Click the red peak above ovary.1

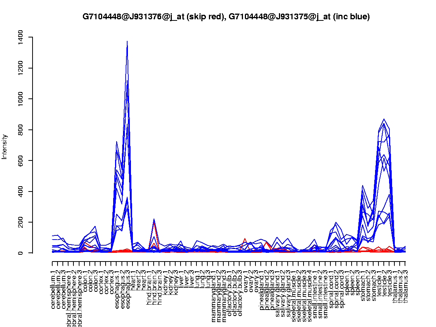[x=245, y=239]
